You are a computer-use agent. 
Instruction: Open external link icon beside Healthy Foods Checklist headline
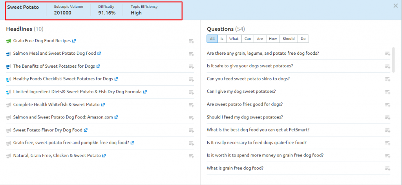[x=116, y=79]
